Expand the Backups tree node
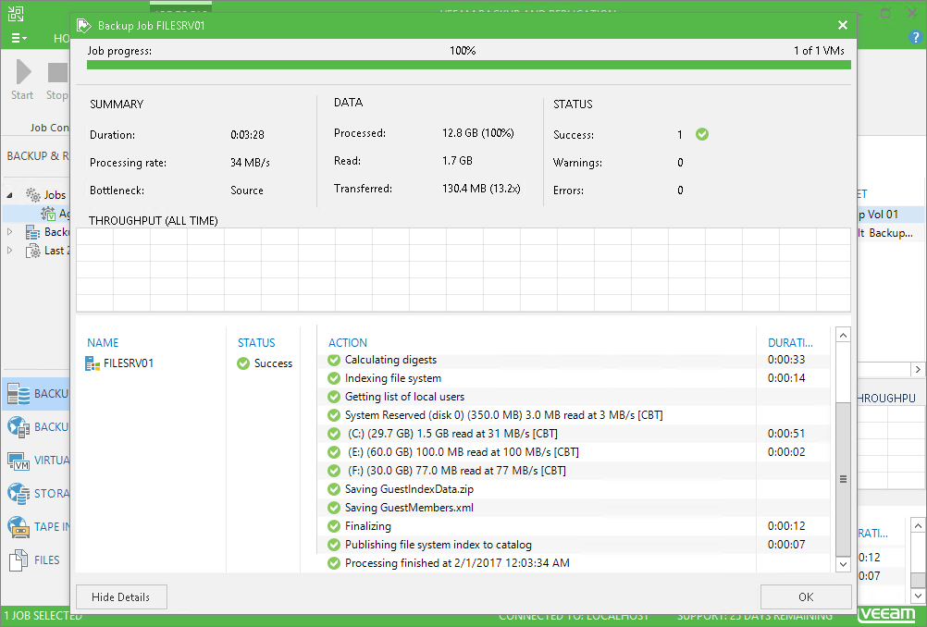This screenshot has height=627, width=927. click(x=9, y=231)
